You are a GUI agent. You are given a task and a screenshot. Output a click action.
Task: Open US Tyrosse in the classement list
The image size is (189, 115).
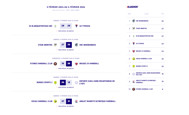140,44
